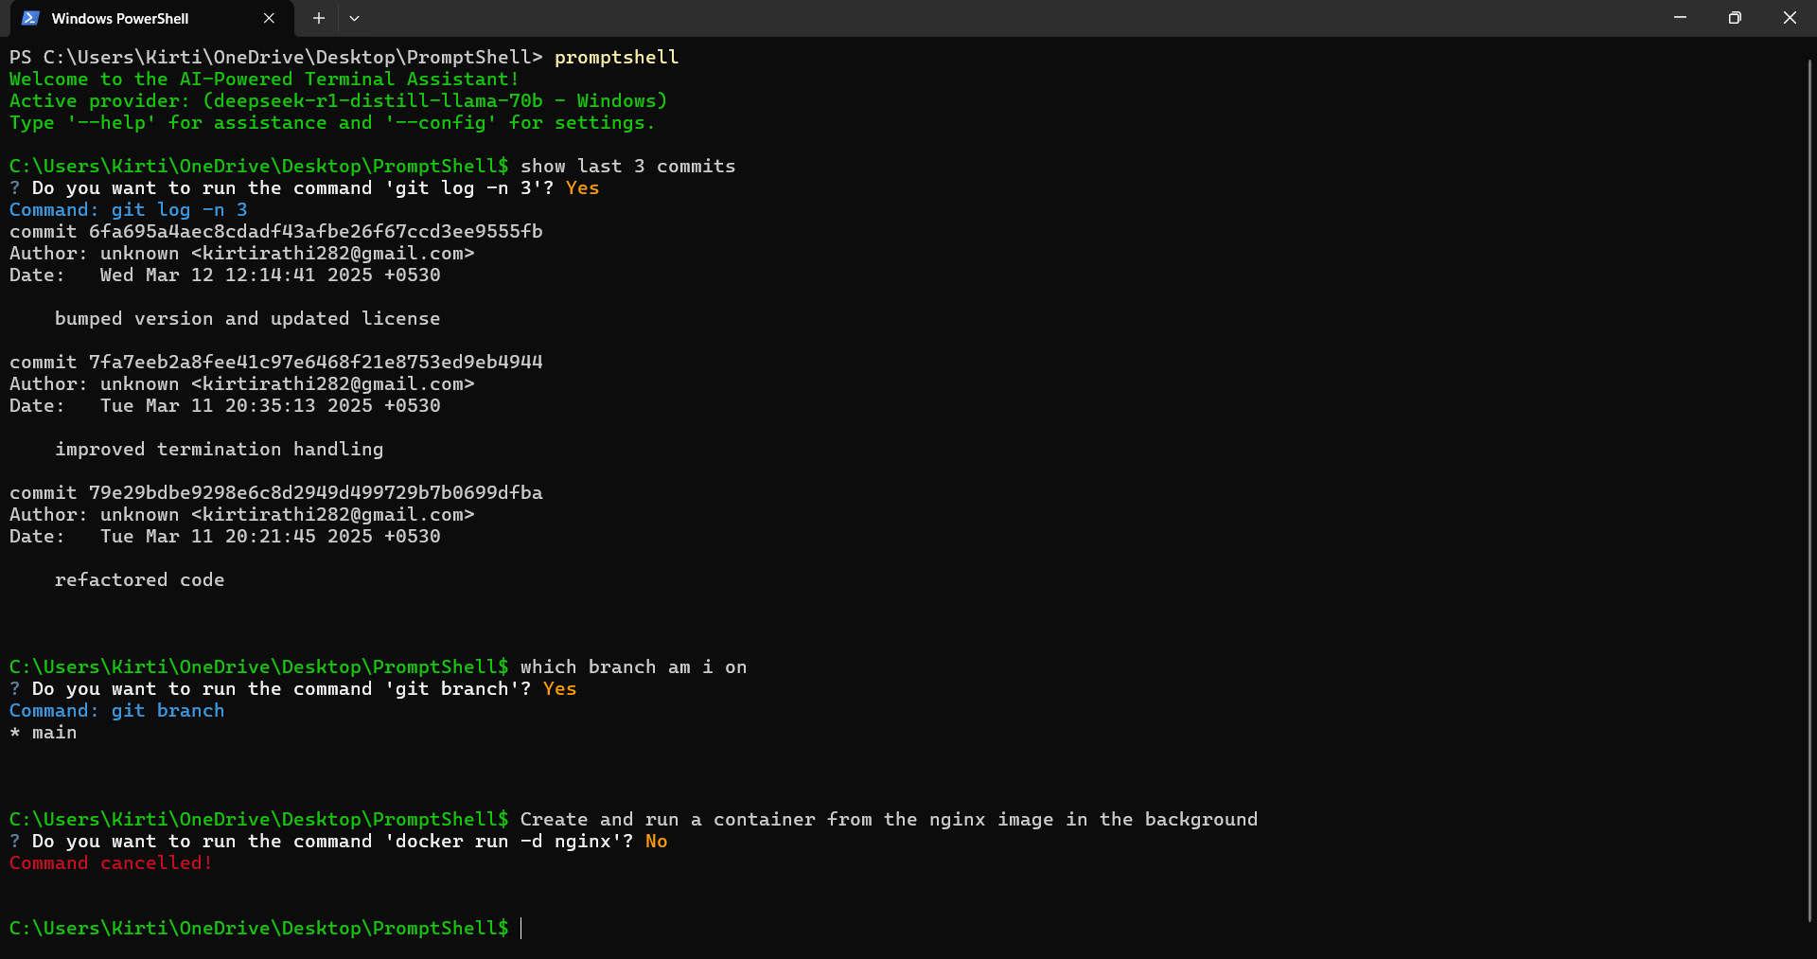Close the terminal window
This screenshot has height=959, width=1817.
1790,18
